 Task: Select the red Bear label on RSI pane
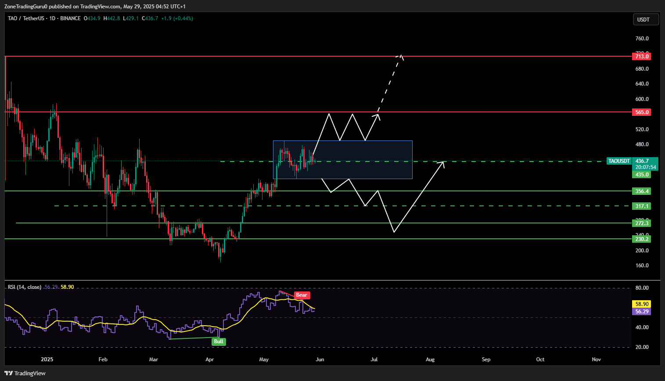pos(302,295)
